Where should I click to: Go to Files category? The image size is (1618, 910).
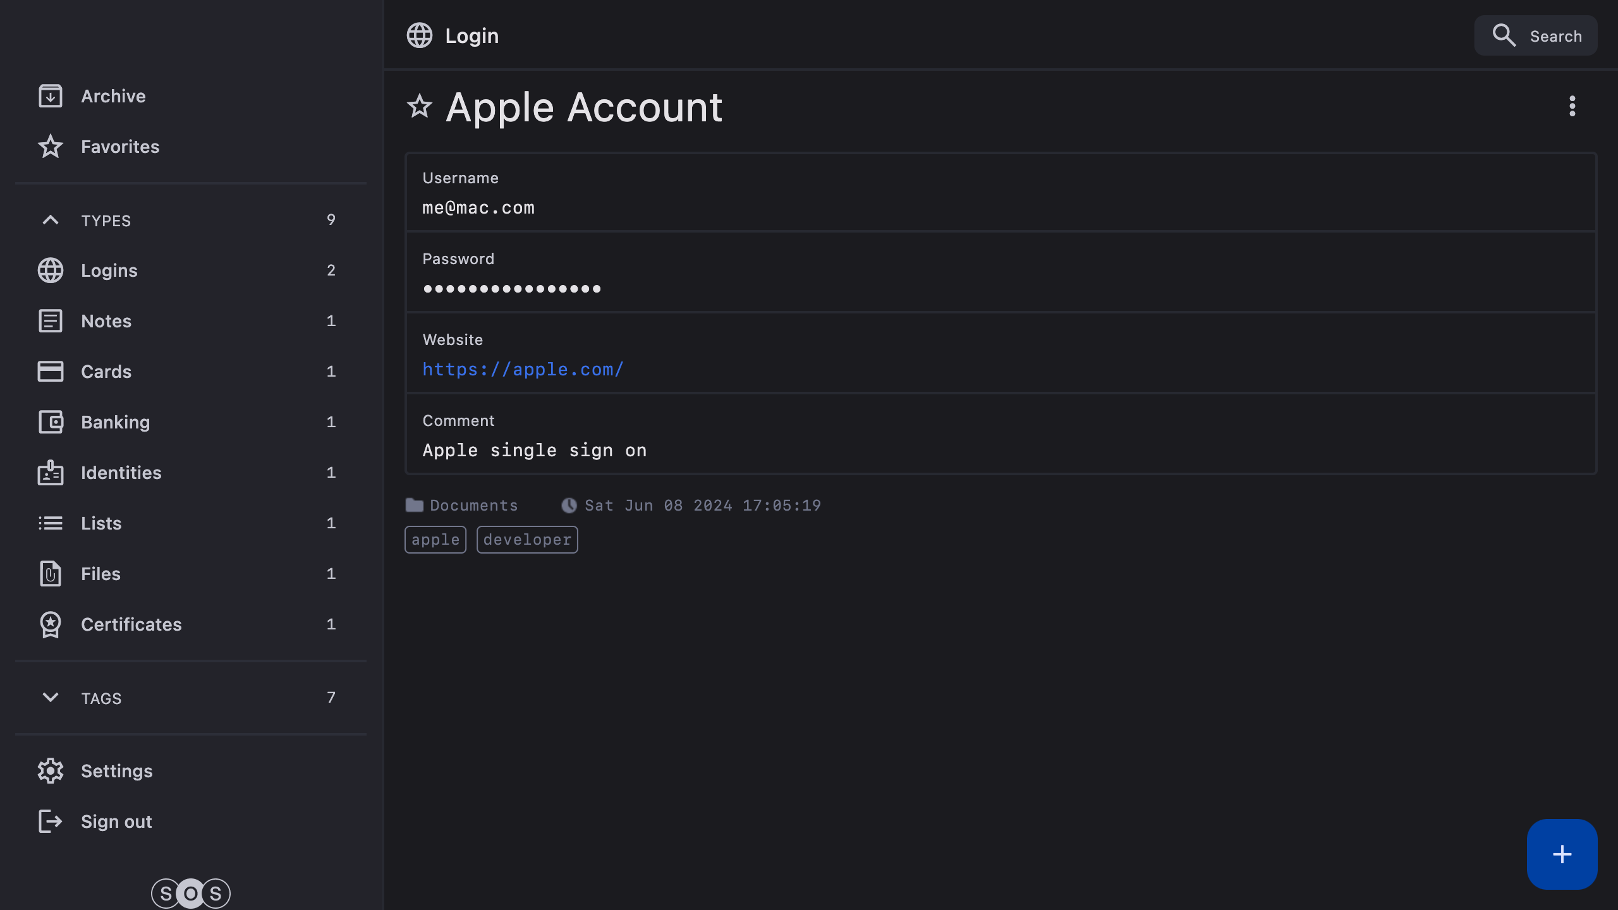(101, 574)
